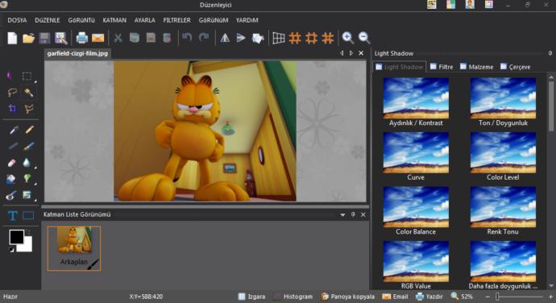Viewport: 556px width, 303px height.
Task: Apply the Ton / Doygunluk effect thumbnail
Action: click(503, 98)
